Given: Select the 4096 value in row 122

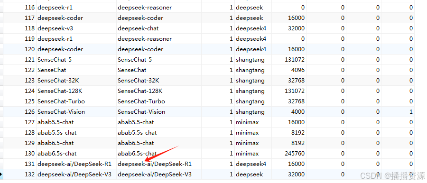Looking at the screenshot, I should click(298, 70).
